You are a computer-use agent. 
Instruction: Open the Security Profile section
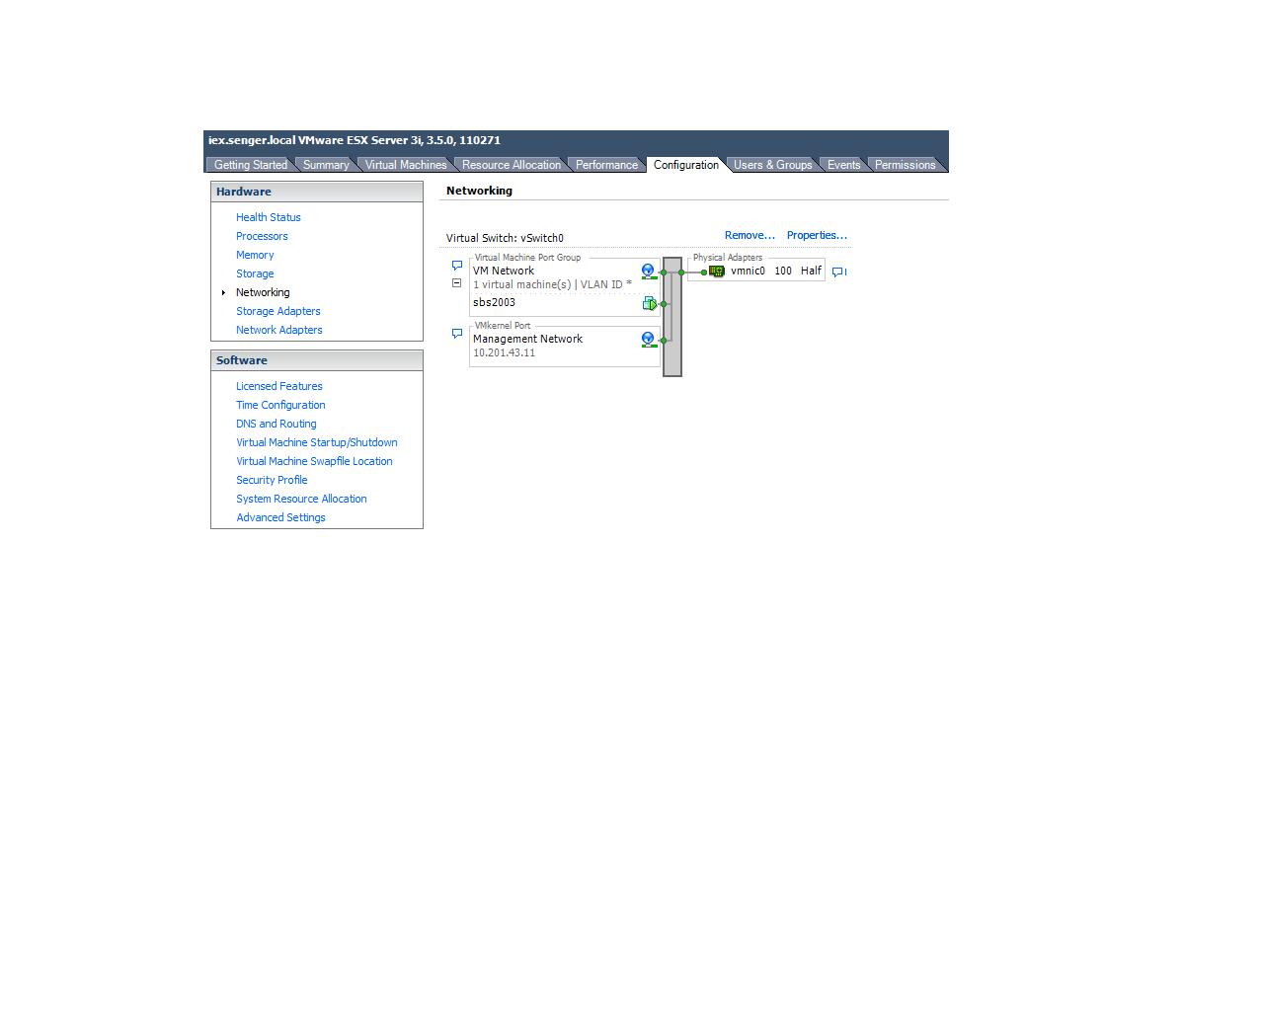click(272, 480)
